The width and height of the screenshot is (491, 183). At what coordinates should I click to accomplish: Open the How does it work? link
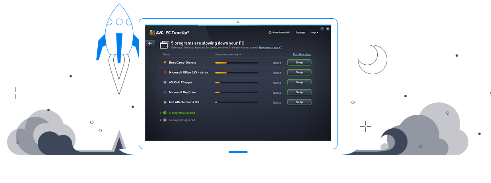click(270, 47)
